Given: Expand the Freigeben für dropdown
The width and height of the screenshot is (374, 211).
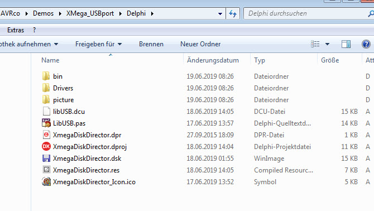Looking at the screenshot, I should [x=98, y=44].
